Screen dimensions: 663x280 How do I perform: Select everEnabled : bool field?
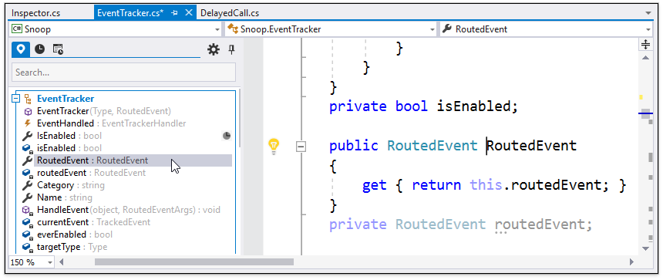coord(75,234)
